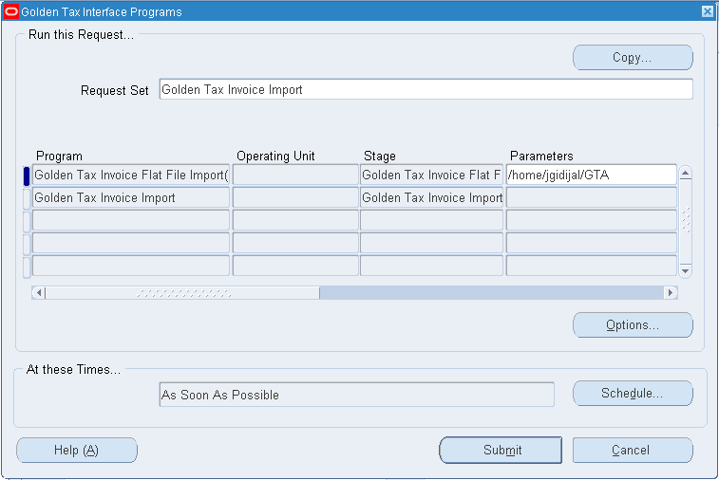Open the Schedule... button

(633, 393)
